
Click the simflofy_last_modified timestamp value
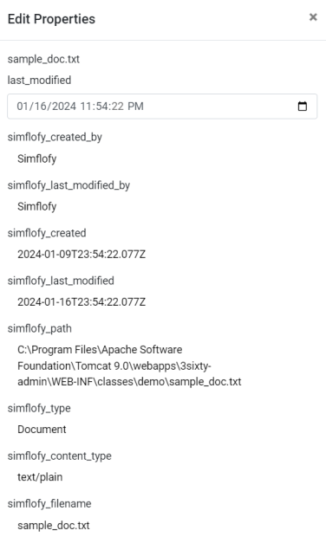pyautogui.click(x=81, y=302)
